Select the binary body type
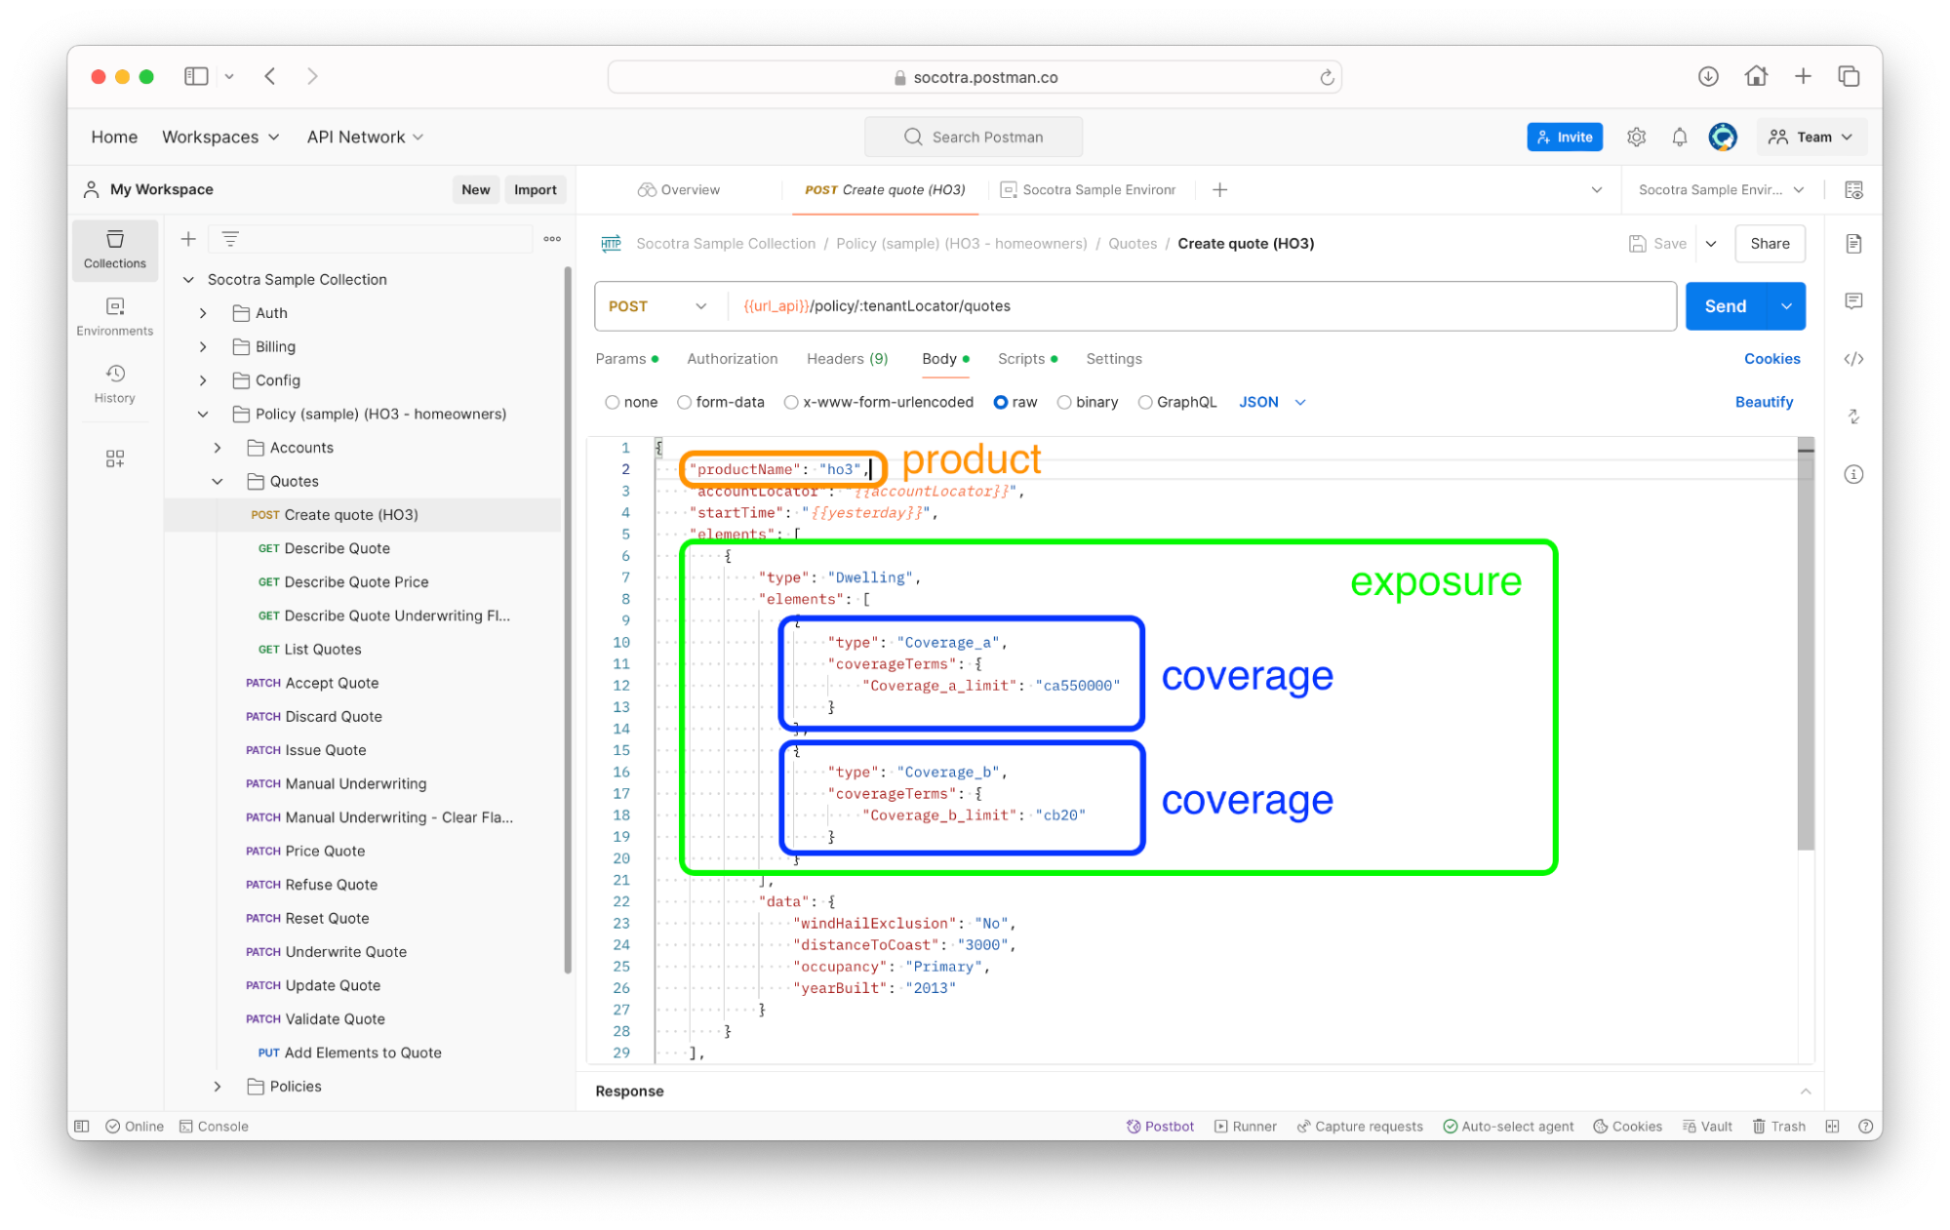 [x=1064, y=402]
